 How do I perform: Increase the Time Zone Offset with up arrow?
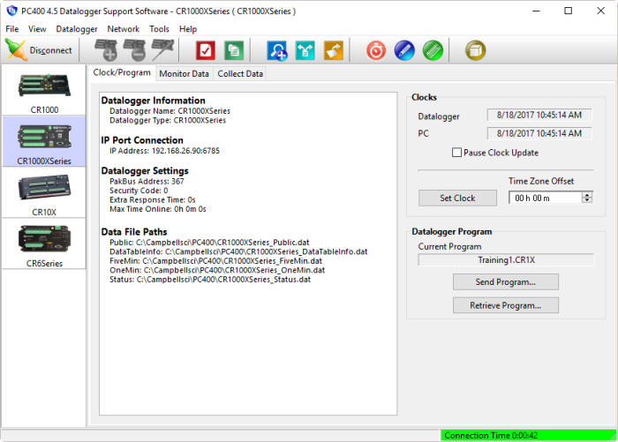pos(587,195)
